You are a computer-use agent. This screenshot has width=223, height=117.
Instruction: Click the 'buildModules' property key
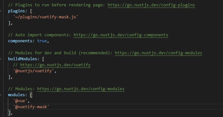coord(22,59)
